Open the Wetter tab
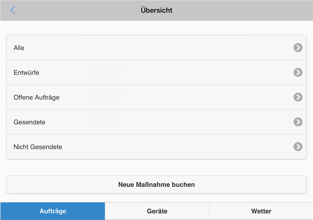Viewport: 313px width, 220px height. (x=261, y=211)
